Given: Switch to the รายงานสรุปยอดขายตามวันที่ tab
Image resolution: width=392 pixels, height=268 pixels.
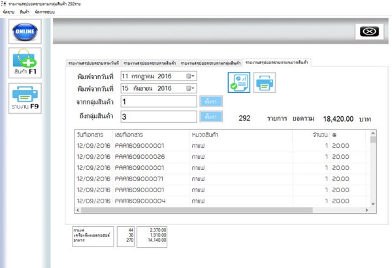Looking at the screenshot, I should (x=93, y=63).
